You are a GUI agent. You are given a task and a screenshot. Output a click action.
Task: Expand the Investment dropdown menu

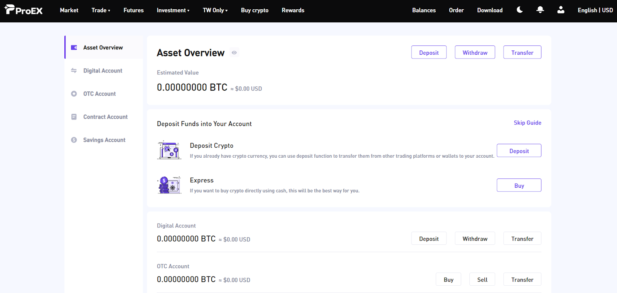(173, 10)
